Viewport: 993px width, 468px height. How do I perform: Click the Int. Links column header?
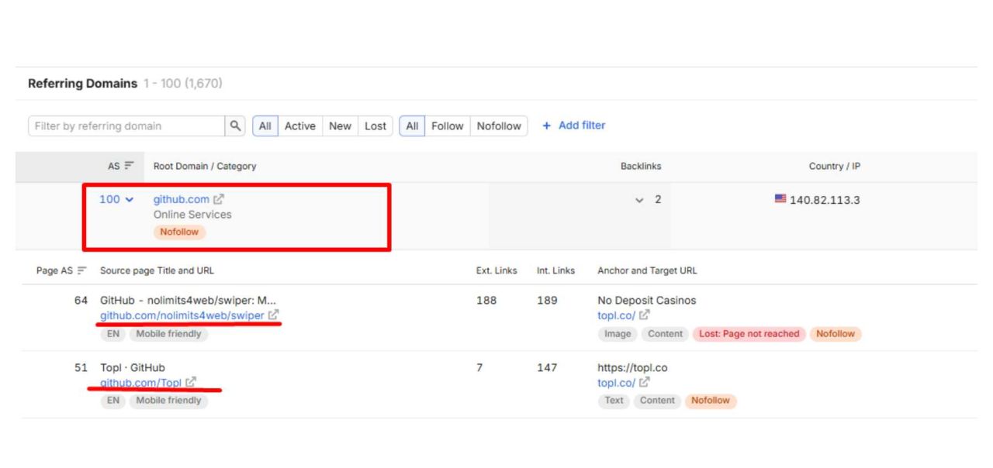[555, 270]
